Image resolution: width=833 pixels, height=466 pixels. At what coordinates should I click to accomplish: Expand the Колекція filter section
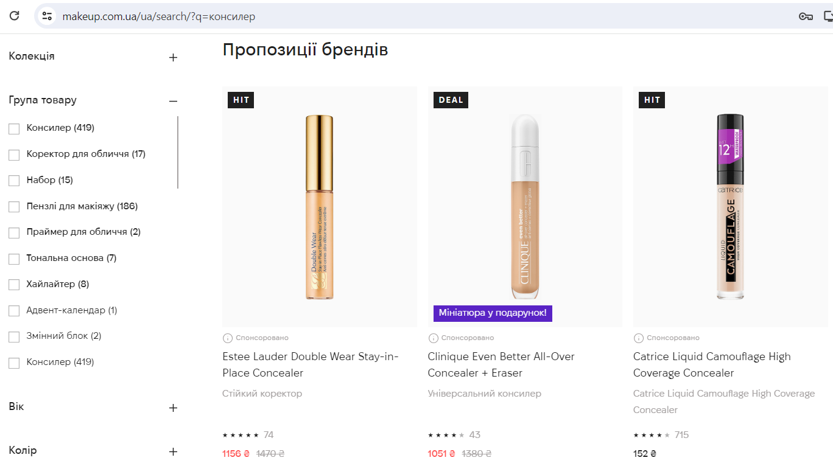pyautogui.click(x=173, y=57)
